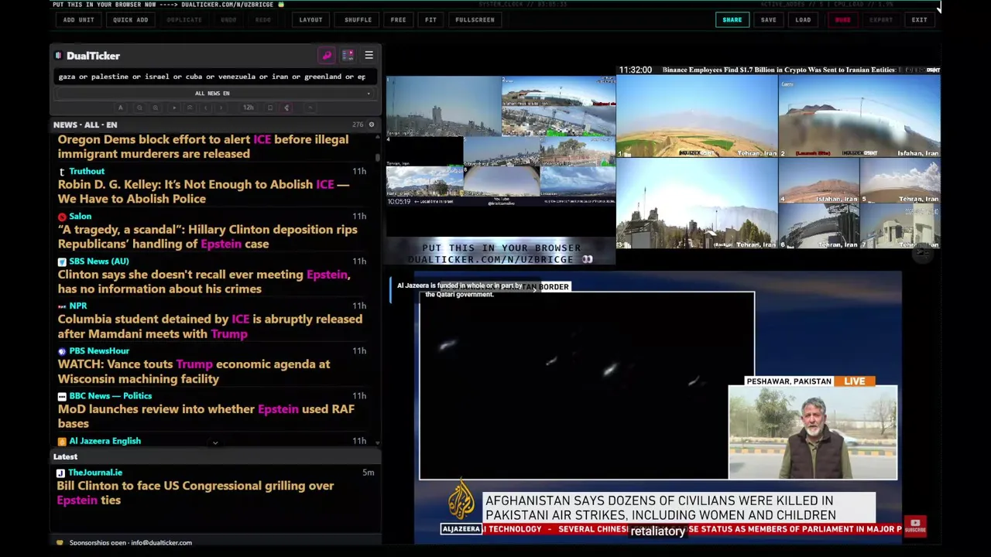Screen dimensions: 991x557
Task: Click the pink share icon in ticker toolbar
Action: [286, 108]
